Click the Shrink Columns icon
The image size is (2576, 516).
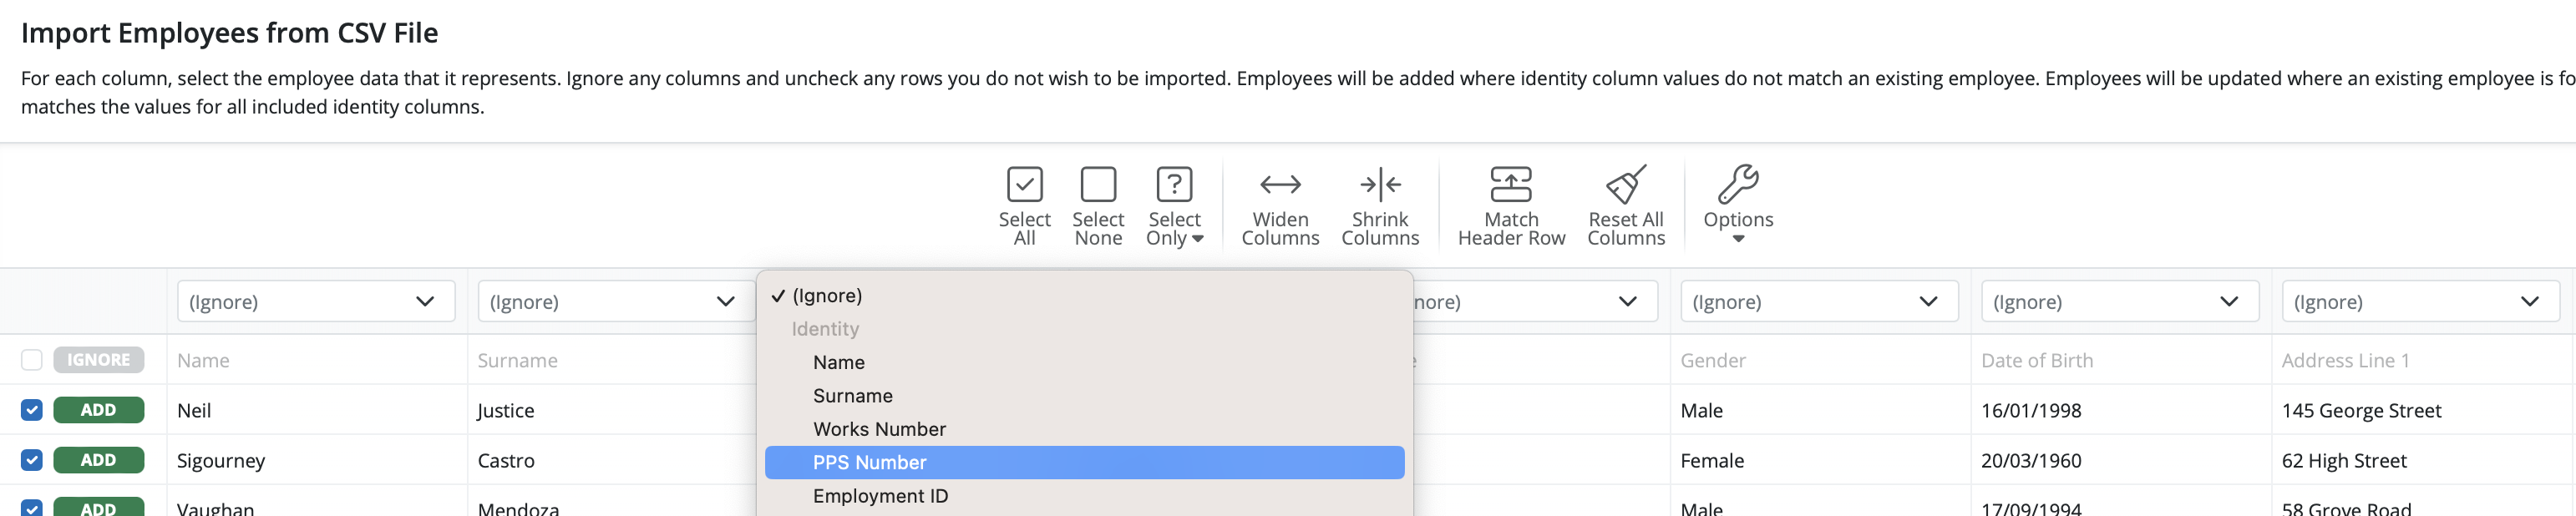[x=1379, y=185]
